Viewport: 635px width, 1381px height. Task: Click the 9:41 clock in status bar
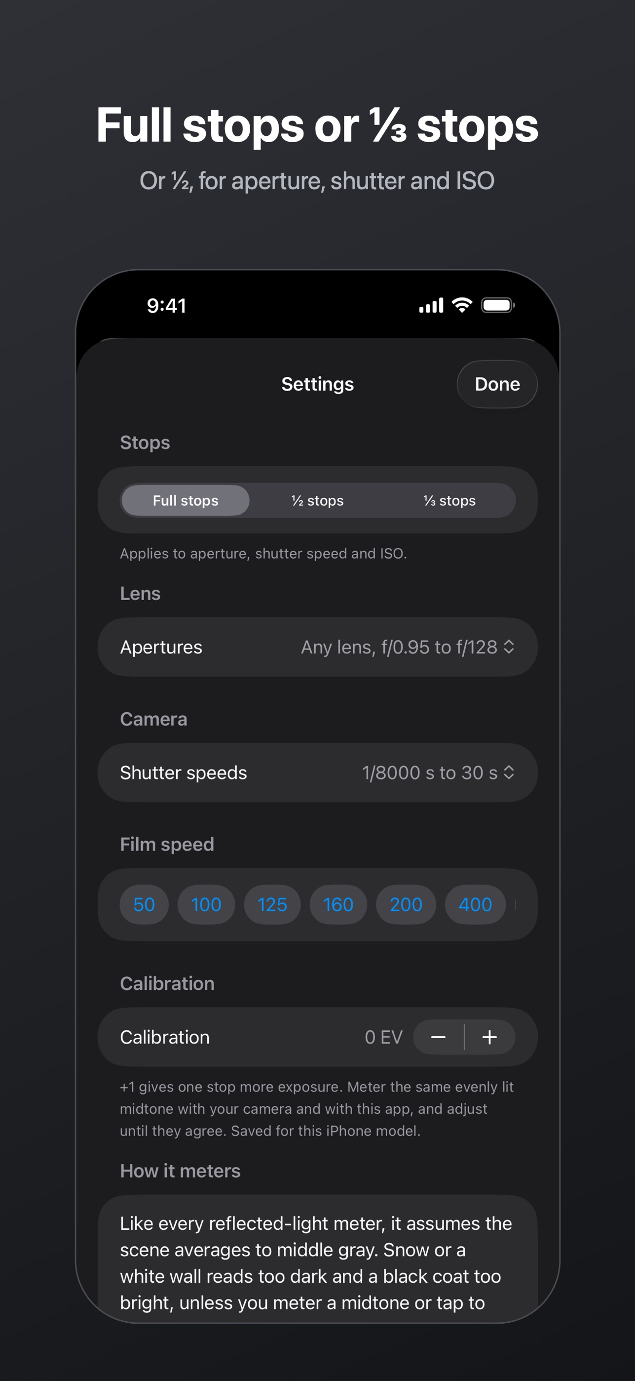(166, 306)
